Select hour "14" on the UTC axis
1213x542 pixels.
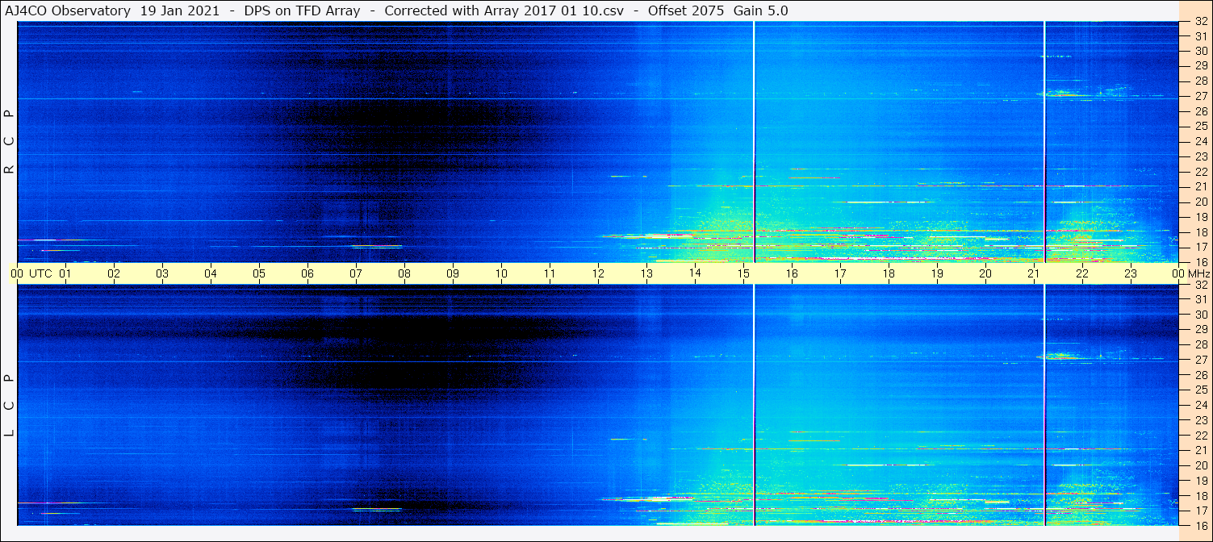695,273
